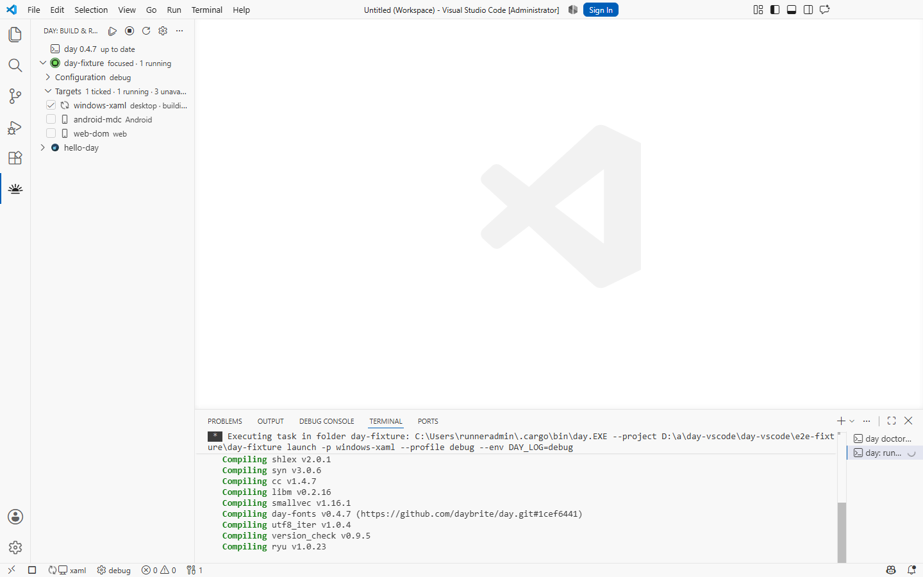923x577 pixels.
Task: Maximize the panel size
Action: tap(892, 421)
